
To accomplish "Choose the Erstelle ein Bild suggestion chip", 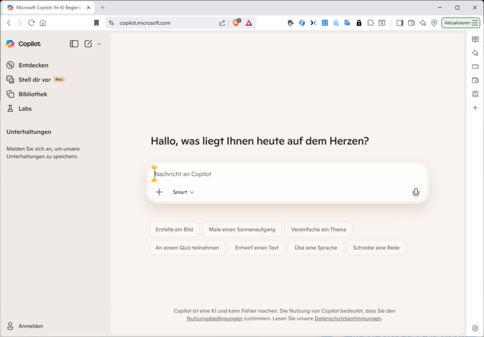I will [x=174, y=229].
